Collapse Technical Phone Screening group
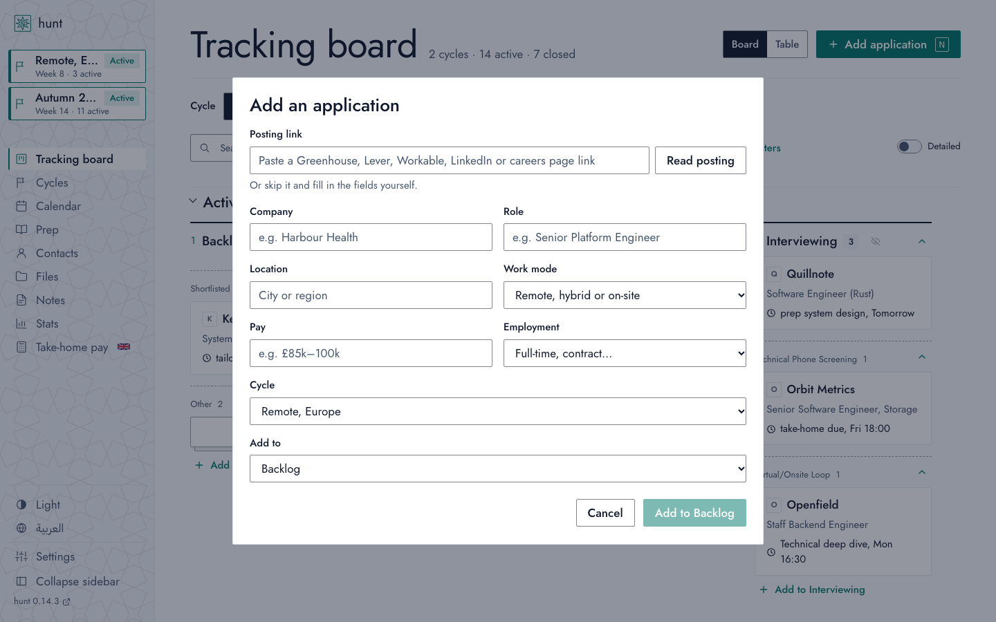Image resolution: width=996 pixels, height=622 pixels. [x=922, y=357]
